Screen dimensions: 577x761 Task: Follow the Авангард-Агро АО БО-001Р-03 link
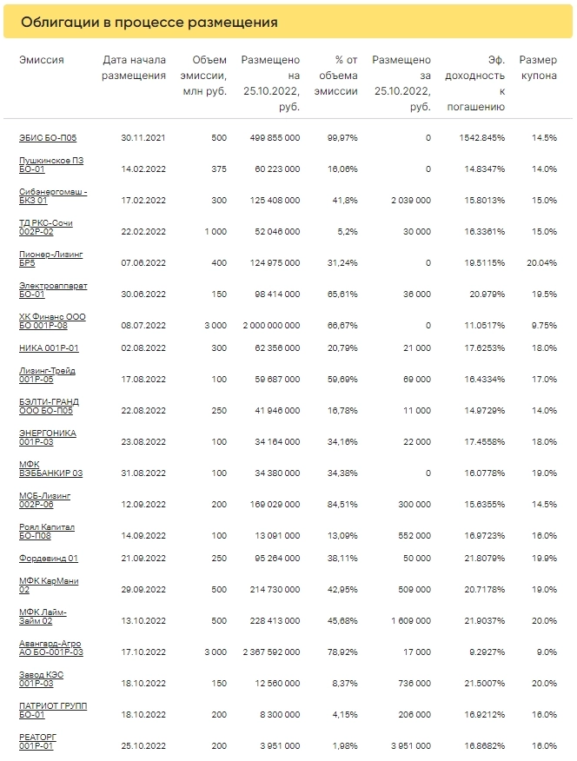coord(51,647)
